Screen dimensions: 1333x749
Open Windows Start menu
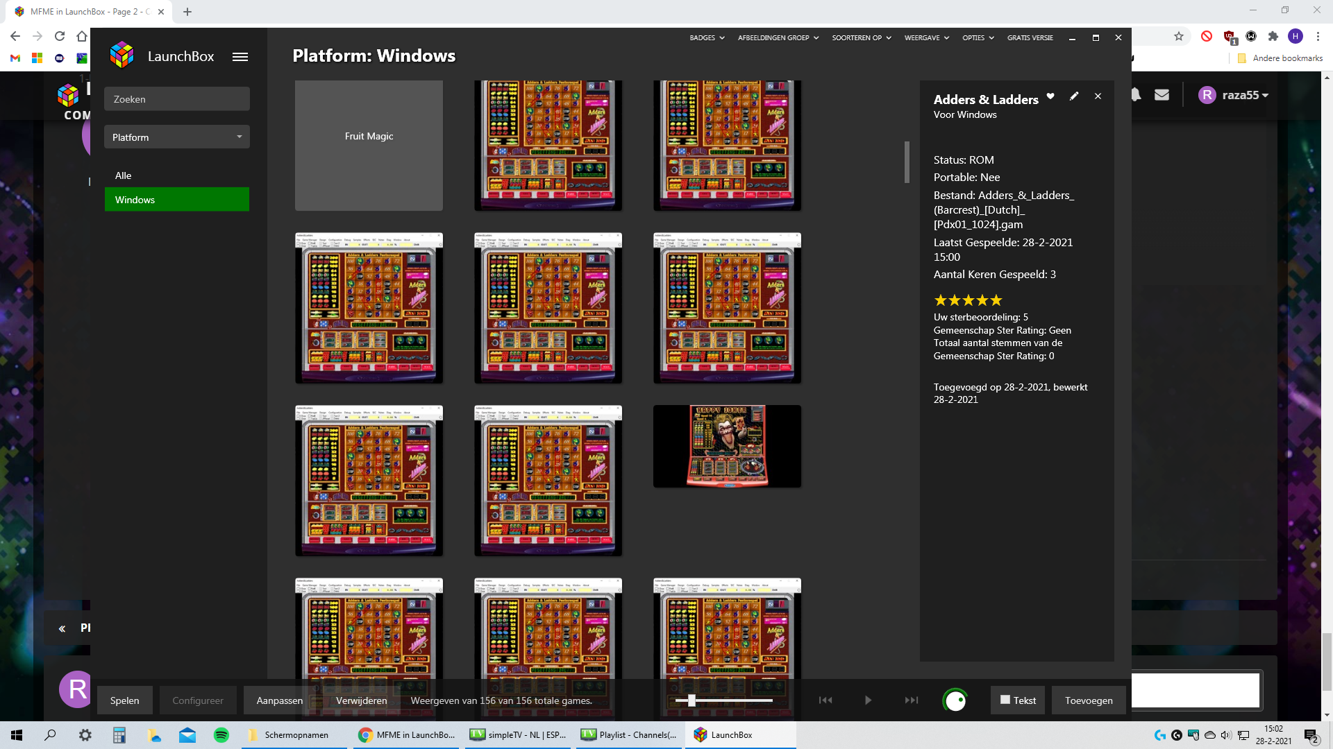point(17,735)
